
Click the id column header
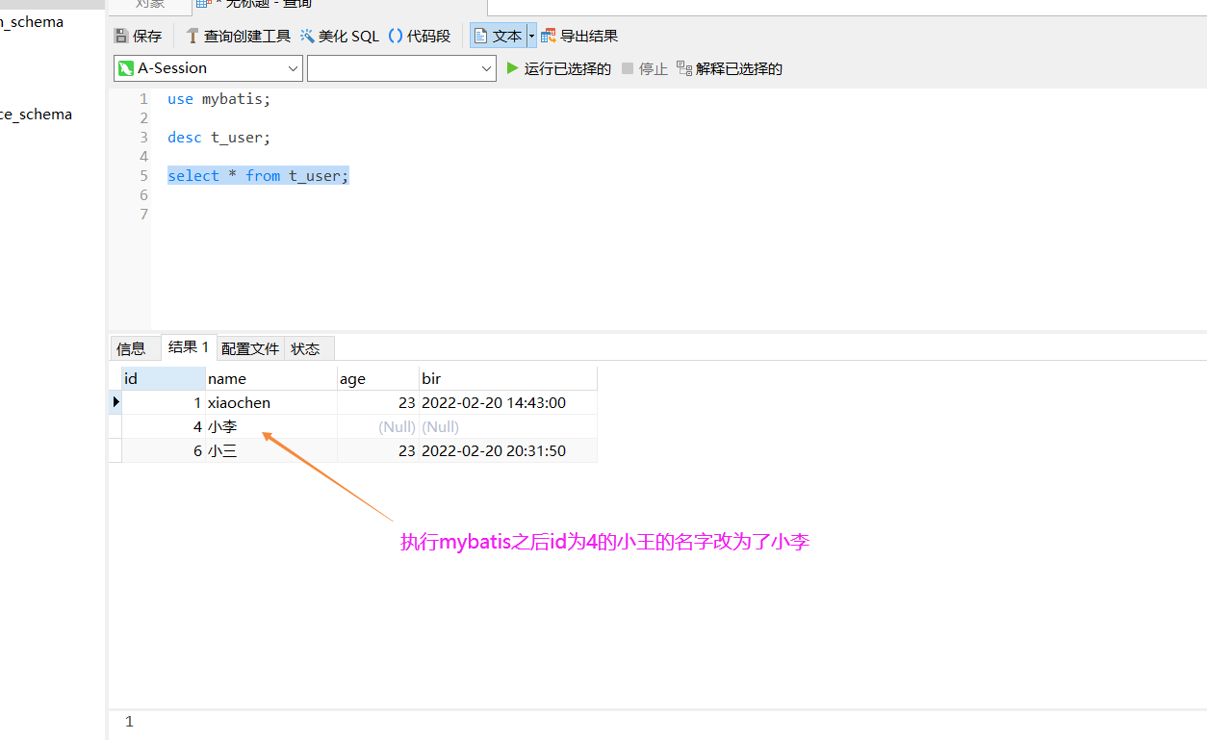pyautogui.click(x=164, y=378)
